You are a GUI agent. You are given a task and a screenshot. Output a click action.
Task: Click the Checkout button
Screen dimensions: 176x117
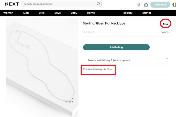160,5
